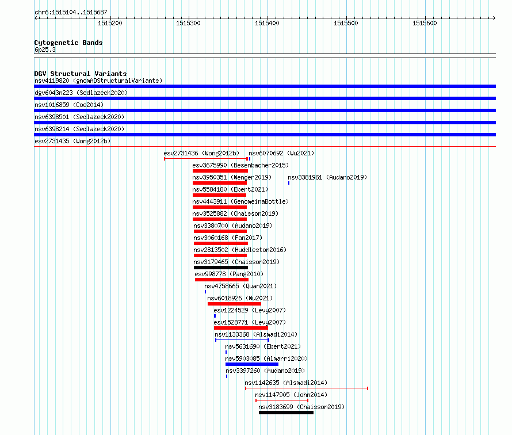Screen dimensions: 512x435
Task: Click the 1515300 ruler position
Action: point(189,23)
